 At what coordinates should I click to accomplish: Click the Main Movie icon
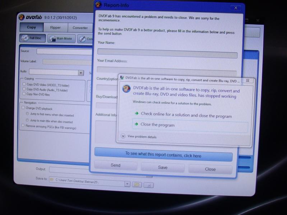(52, 38)
